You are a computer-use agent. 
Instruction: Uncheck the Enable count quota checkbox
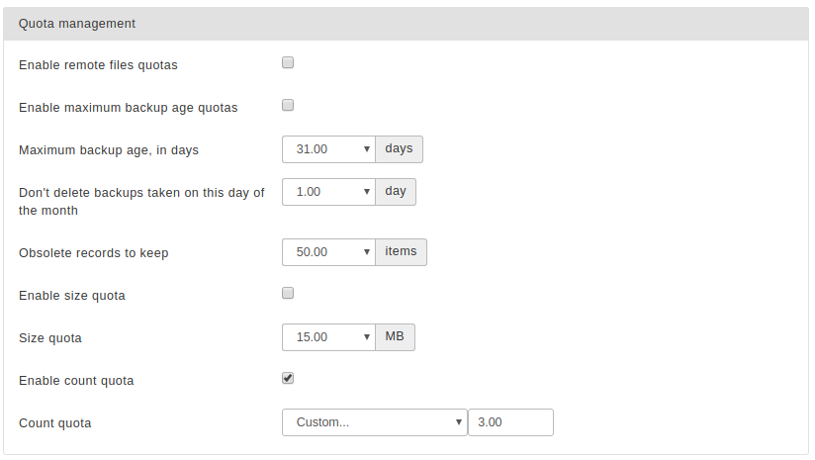click(288, 379)
